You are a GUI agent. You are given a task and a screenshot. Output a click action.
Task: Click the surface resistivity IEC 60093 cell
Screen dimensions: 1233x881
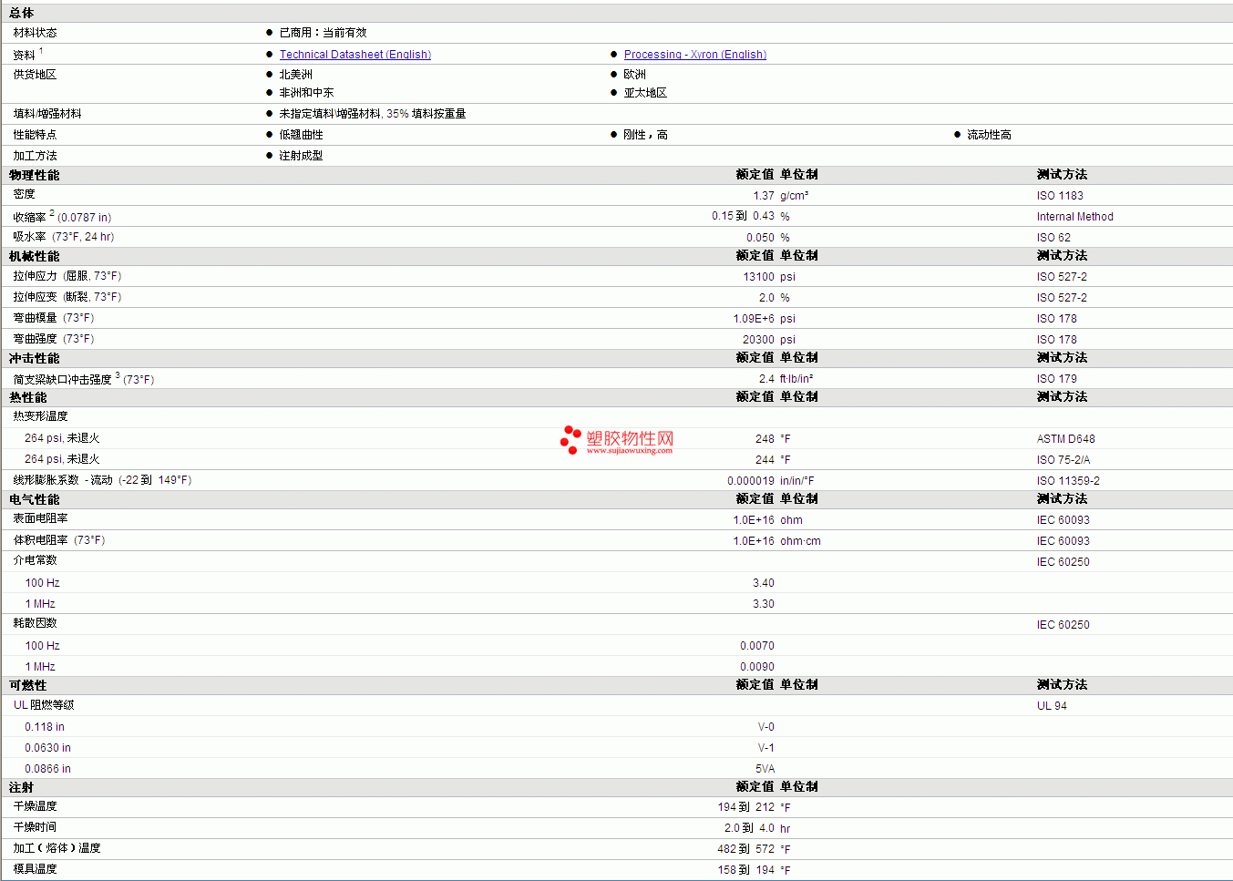(x=1063, y=520)
